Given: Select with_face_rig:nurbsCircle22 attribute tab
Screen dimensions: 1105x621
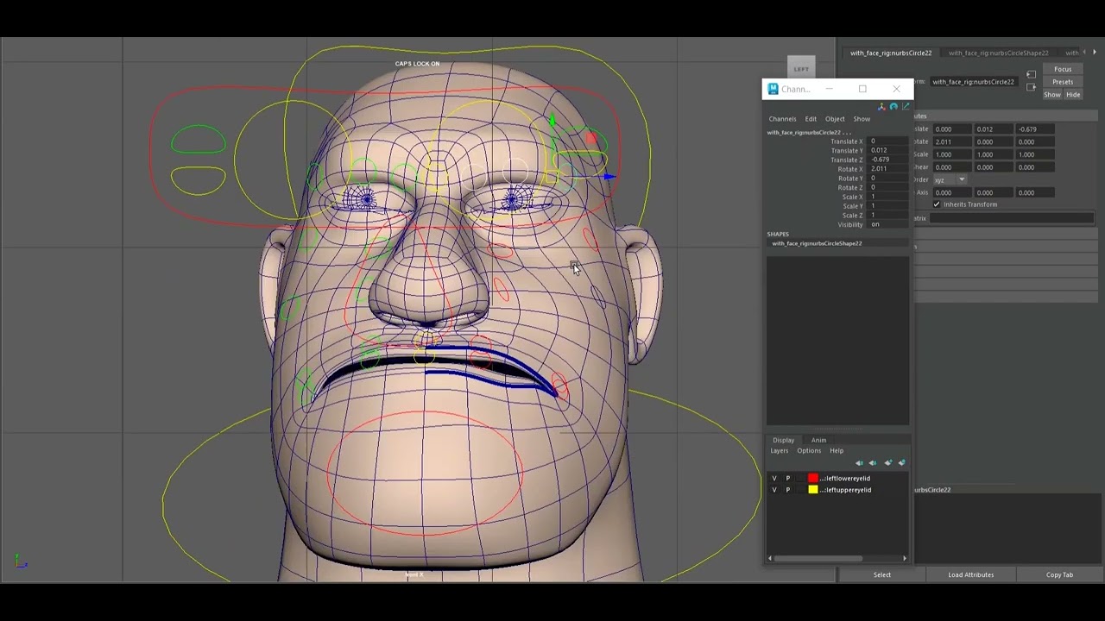Looking at the screenshot, I should point(891,53).
